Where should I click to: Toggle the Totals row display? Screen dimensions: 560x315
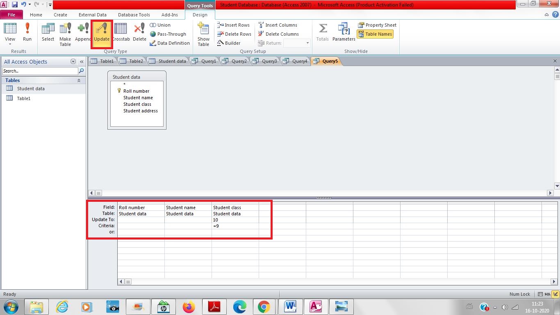pos(322,32)
